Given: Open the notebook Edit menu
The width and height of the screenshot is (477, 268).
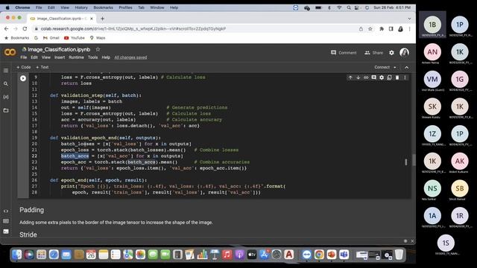Looking at the screenshot, I should point(34,57).
